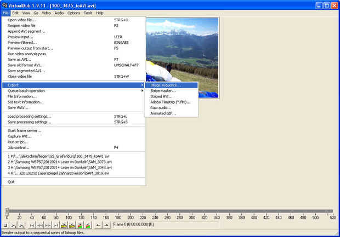Screen dimensions: 340x237
Task: Step forward one frame
Action: pos(48,226)
